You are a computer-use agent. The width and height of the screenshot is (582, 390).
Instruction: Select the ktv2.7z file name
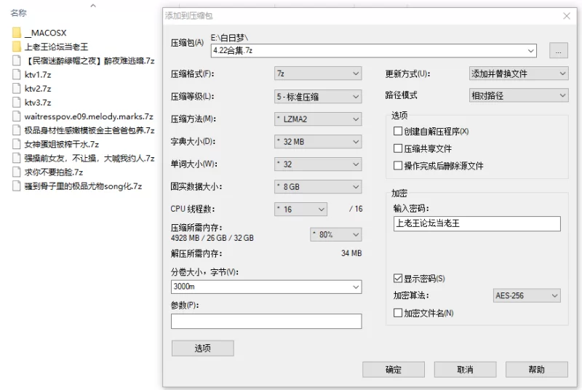[x=38, y=89]
